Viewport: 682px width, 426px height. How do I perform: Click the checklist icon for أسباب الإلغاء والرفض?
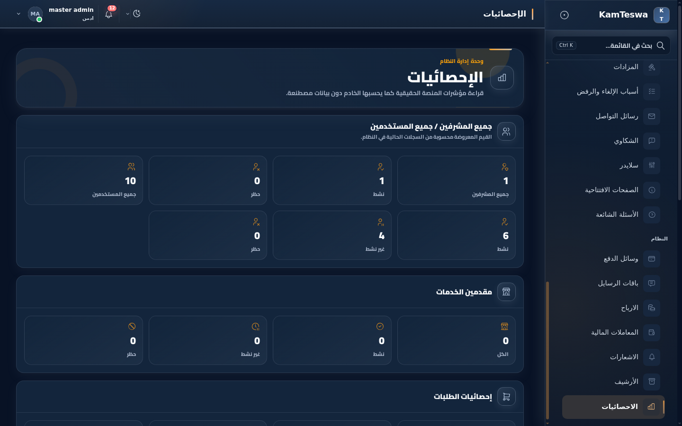(x=652, y=91)
